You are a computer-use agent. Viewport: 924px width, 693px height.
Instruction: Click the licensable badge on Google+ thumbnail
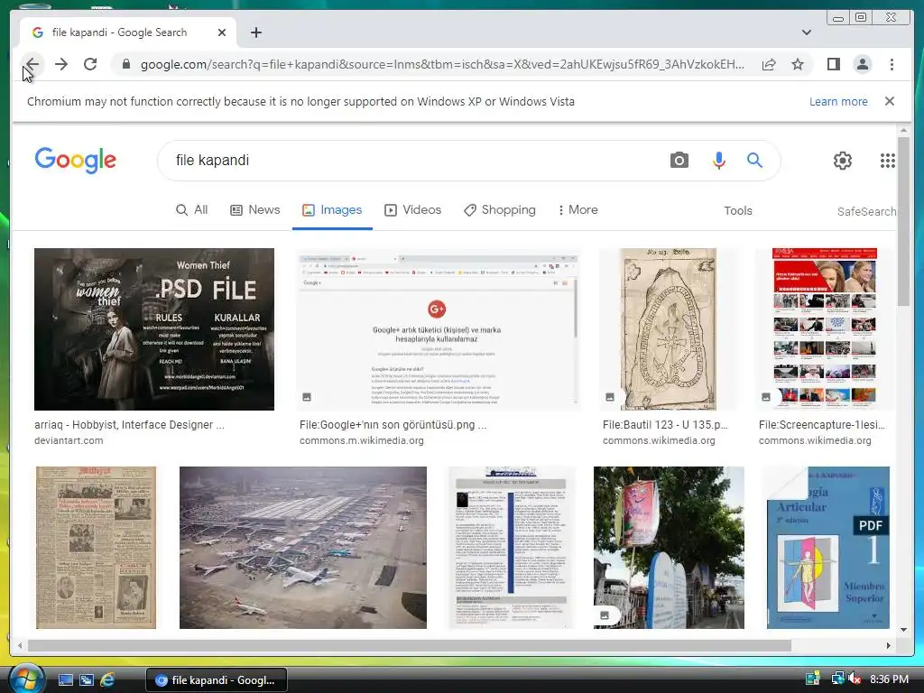(x=307, y=397)
